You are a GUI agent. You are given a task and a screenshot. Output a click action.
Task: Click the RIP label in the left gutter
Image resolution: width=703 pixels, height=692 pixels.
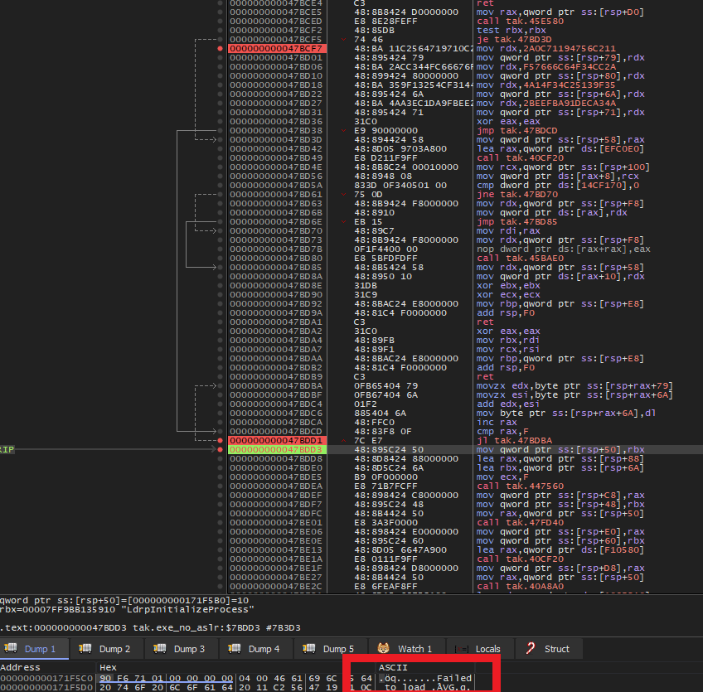(x=7, y=449)
